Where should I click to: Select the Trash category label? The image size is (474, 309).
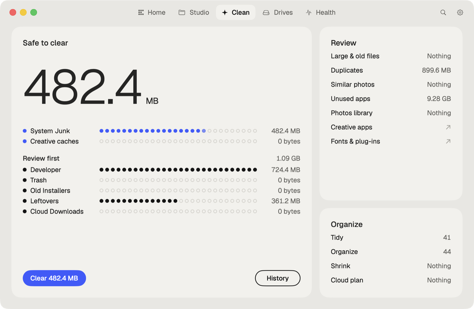pos(39,180)
